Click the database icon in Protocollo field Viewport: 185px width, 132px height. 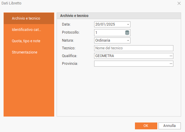127,32
